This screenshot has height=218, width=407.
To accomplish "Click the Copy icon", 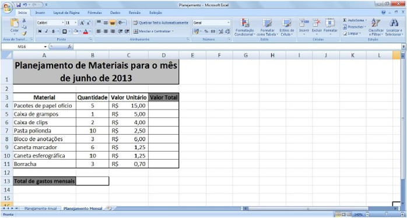I will (x=24, y=27).
